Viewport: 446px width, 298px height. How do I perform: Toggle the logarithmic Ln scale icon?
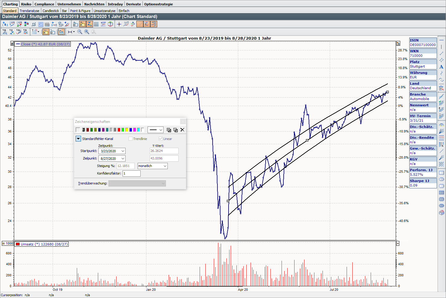[x=61, y=32]
